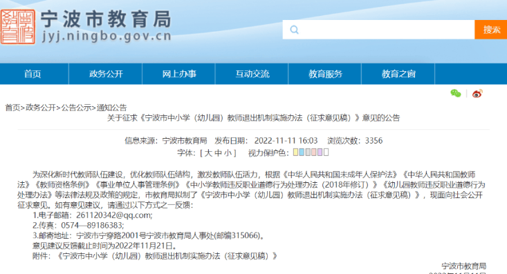Focus the site search input field

pyautogui.click(x=378, y=30)
